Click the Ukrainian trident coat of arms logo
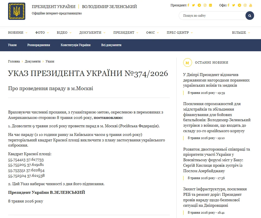Viewport: 261px width, 218px height. (x=17, y=11)
